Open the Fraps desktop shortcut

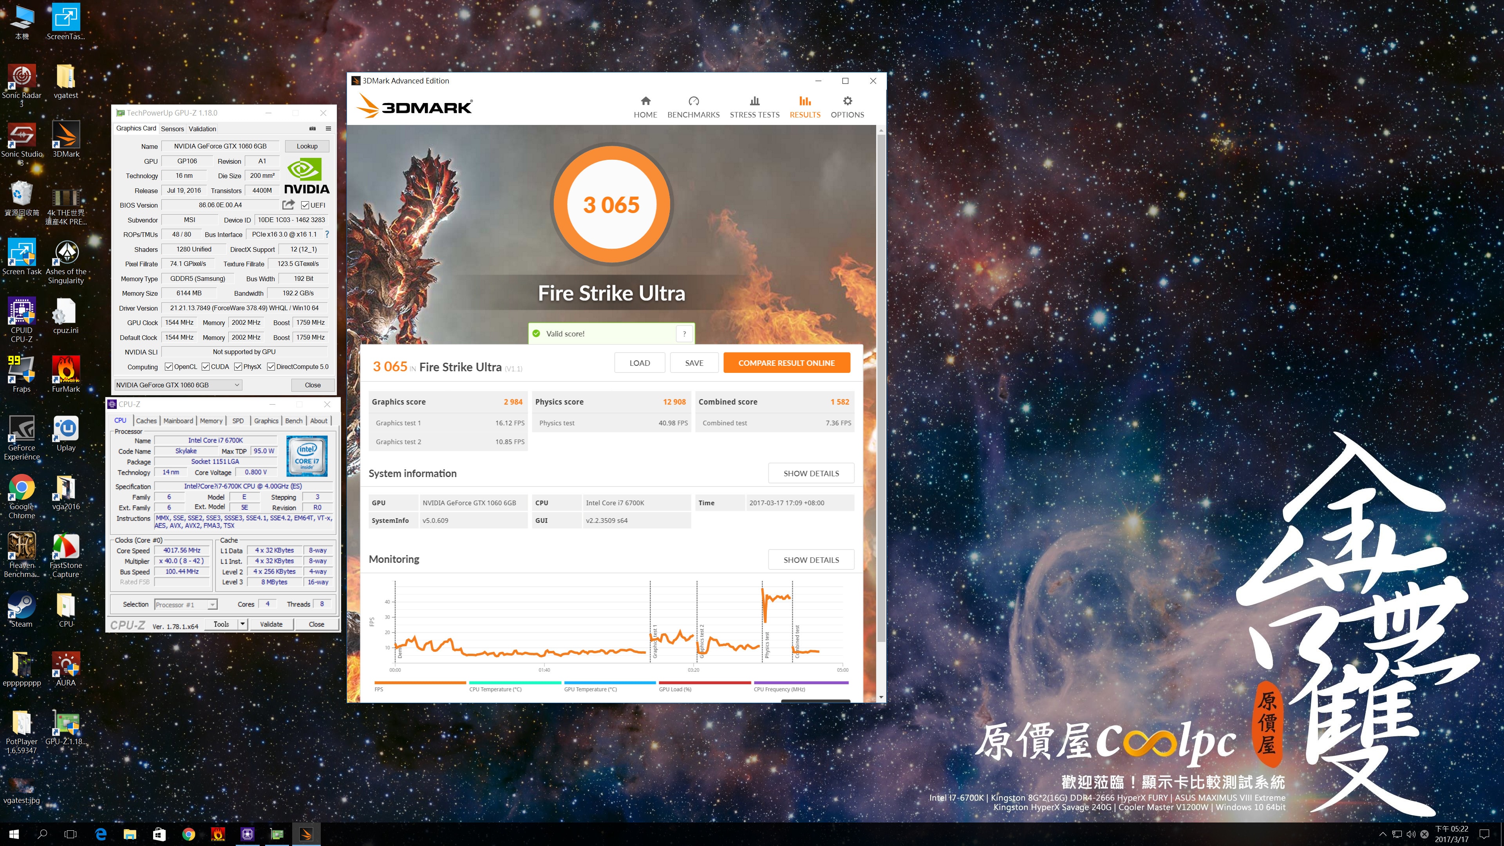(22, 374)
